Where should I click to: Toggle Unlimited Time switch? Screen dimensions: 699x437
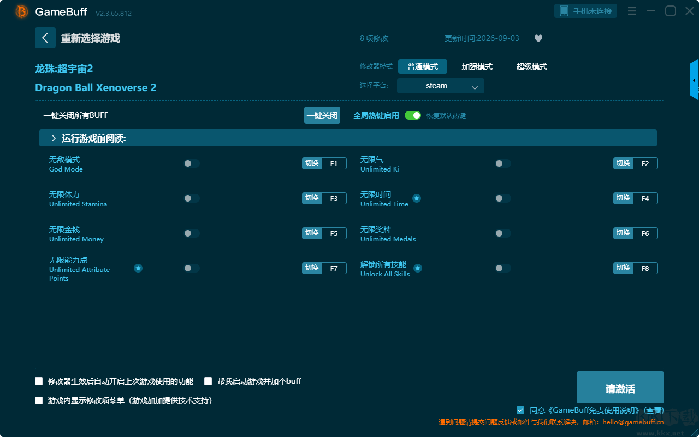(x=503, y=198)
